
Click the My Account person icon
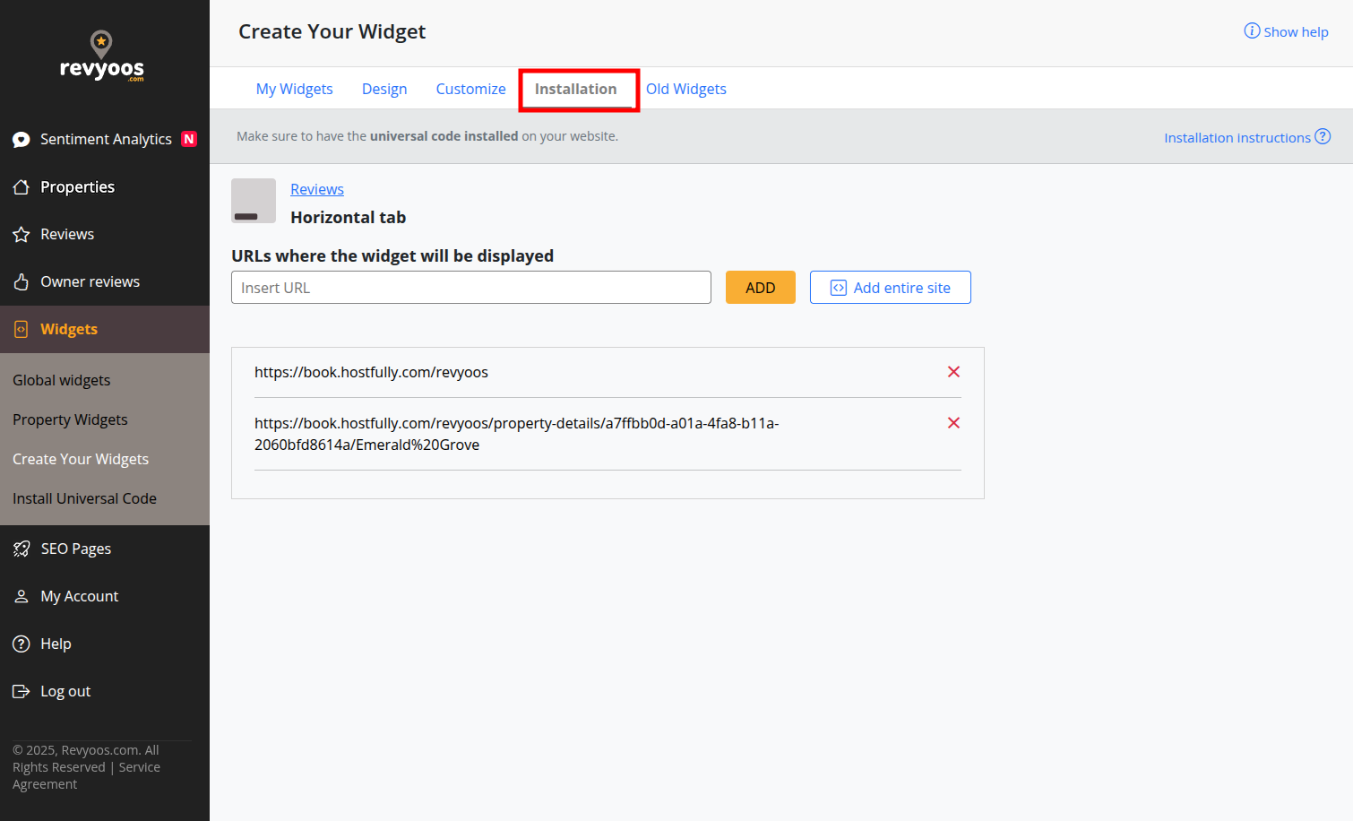(22, 596)
